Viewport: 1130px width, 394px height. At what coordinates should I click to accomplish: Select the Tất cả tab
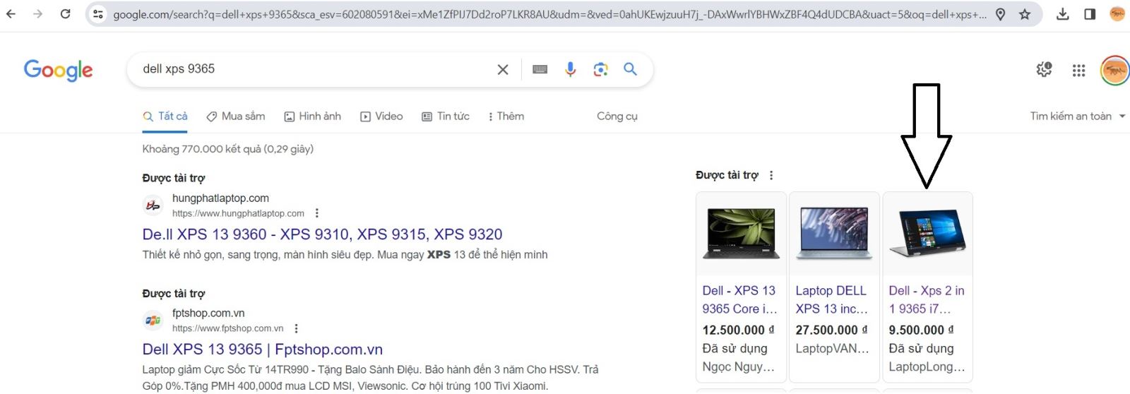[165, 117]
